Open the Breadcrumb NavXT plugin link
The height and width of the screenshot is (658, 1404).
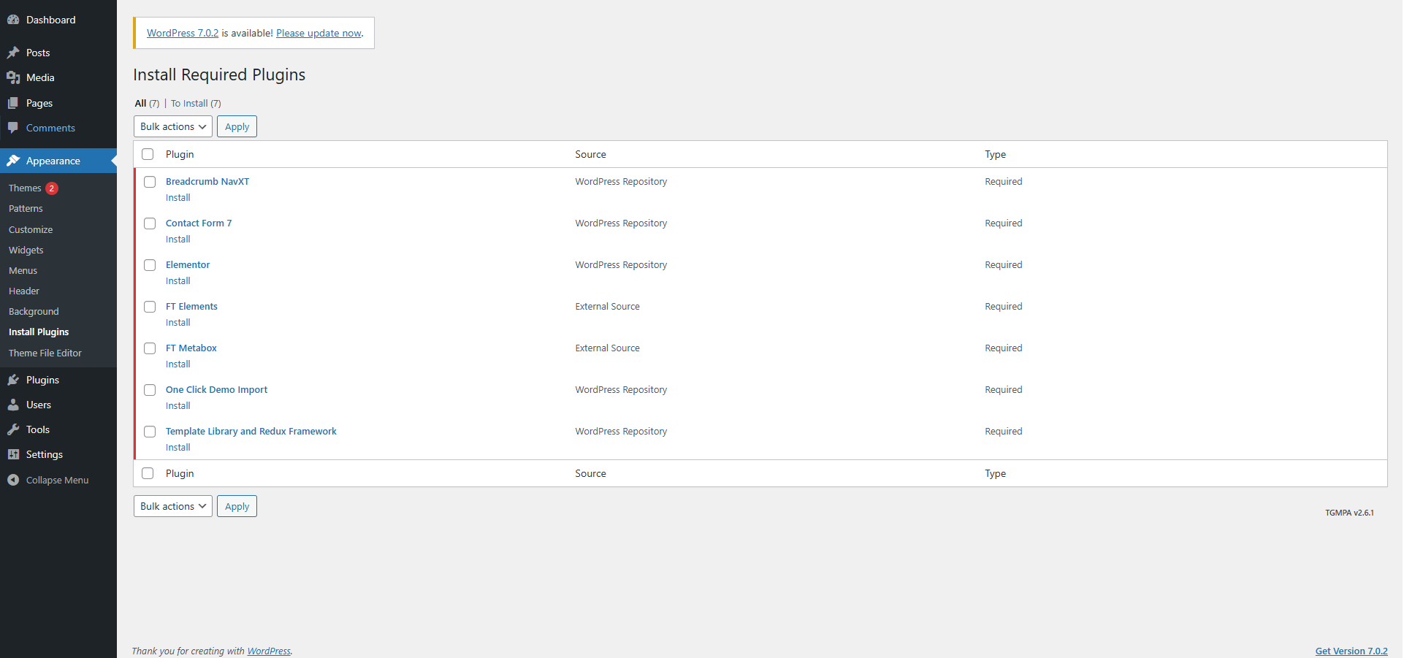click(207, 182)
